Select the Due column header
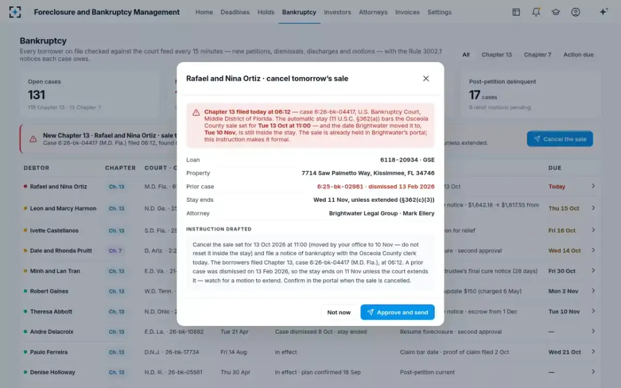The image size is (621, 388). 555,168
